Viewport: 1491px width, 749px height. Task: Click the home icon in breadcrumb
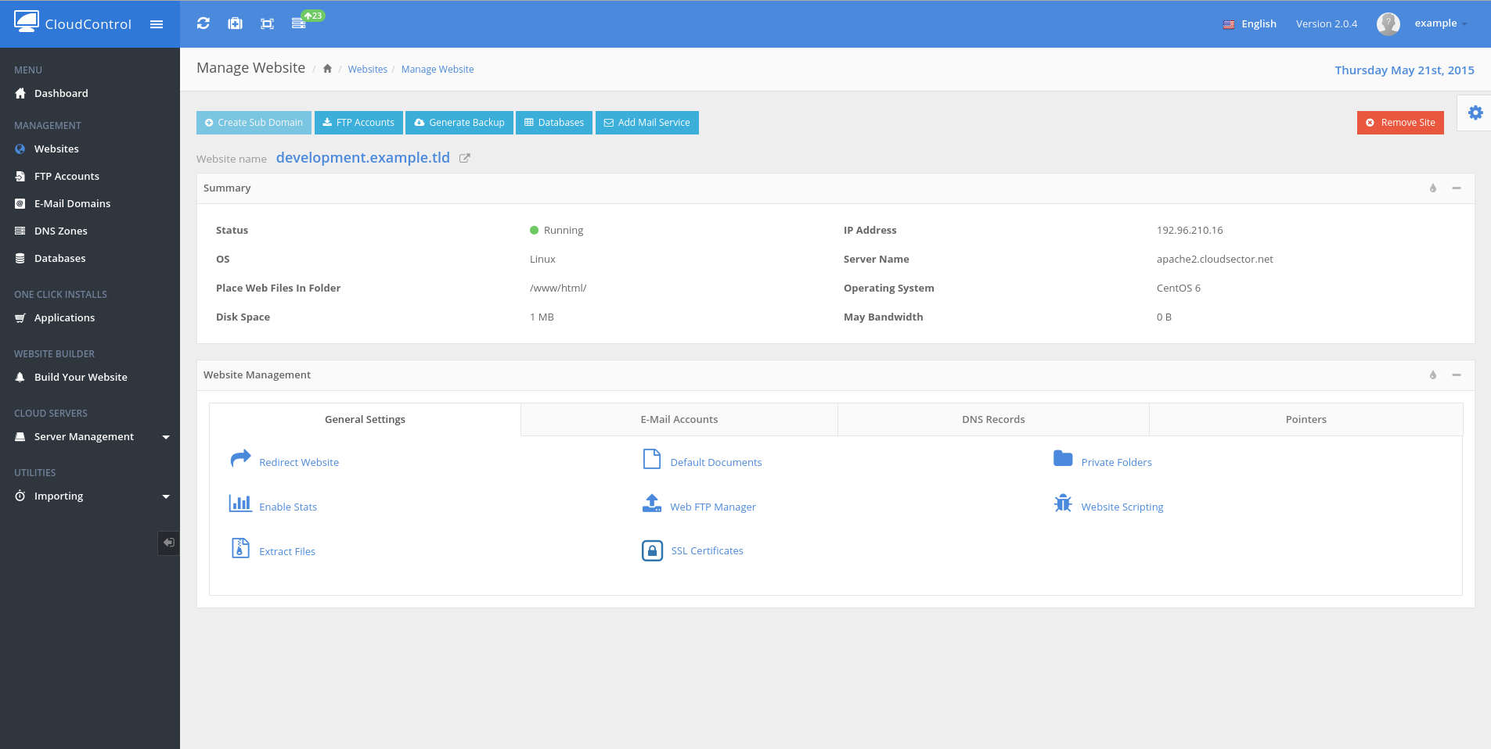(327, 69)
